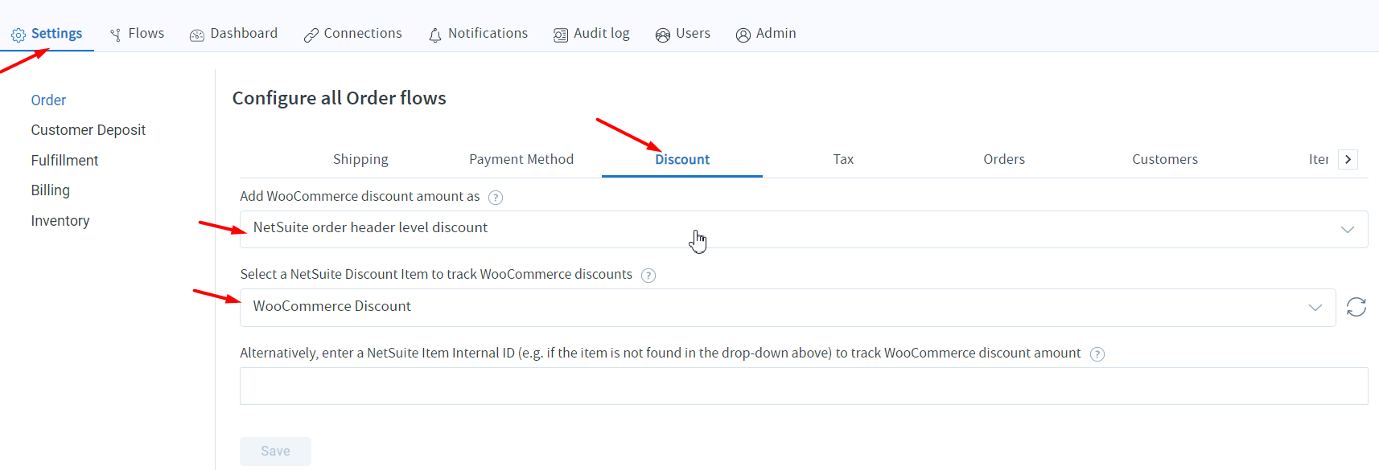The image size is (1379, 470).
Task: Switch to the Customers tab
Action: [1165, 159]
